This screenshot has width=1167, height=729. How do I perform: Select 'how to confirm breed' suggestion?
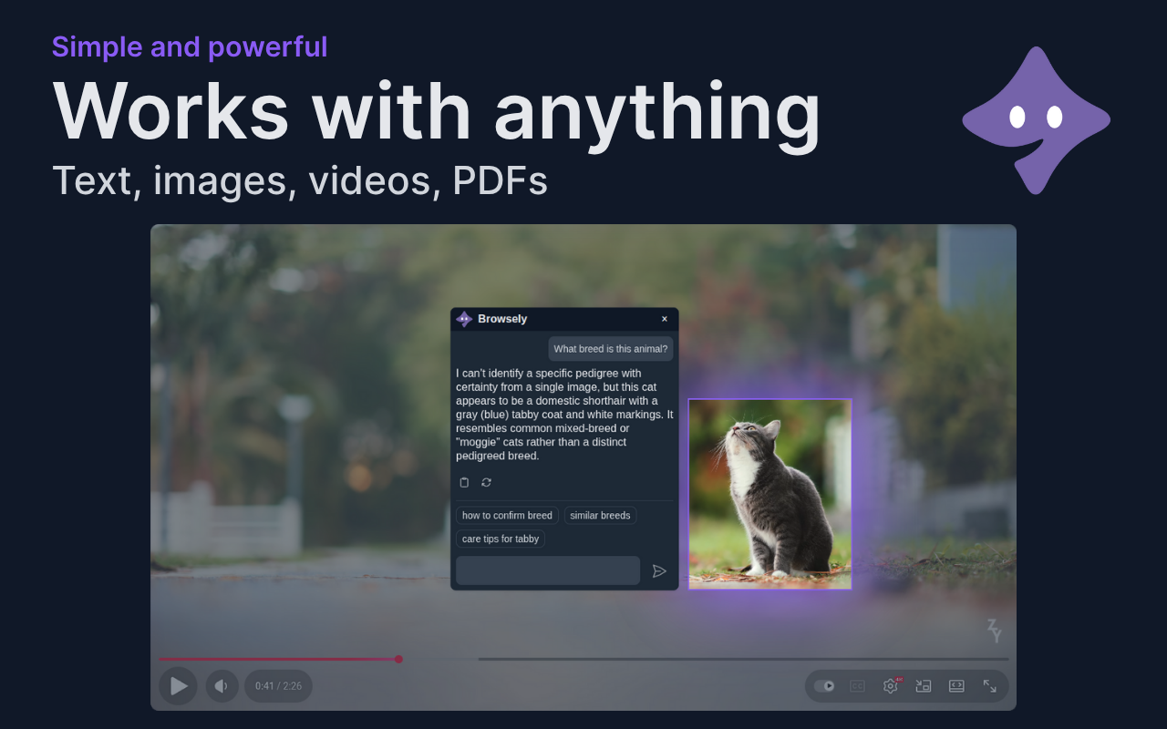point(507,516)
